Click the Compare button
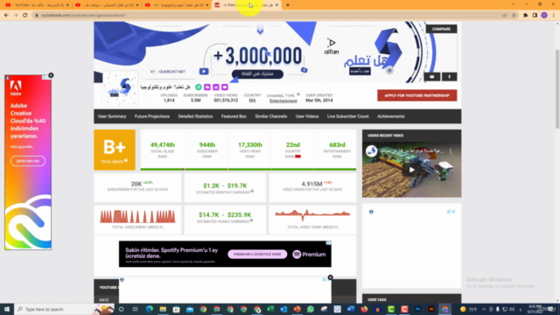 [441, 29]
